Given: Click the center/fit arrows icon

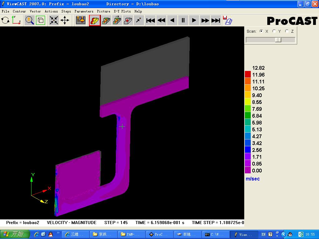Looking at the screenshot, I should pos(54,20).
